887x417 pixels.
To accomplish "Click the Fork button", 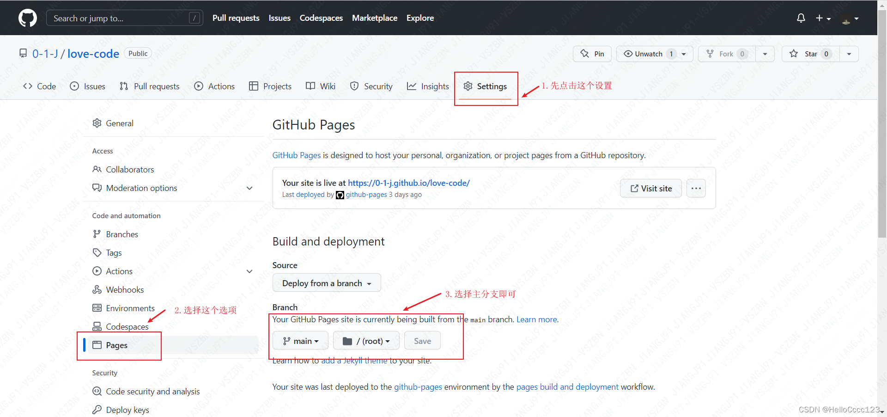I will [727, 54].
